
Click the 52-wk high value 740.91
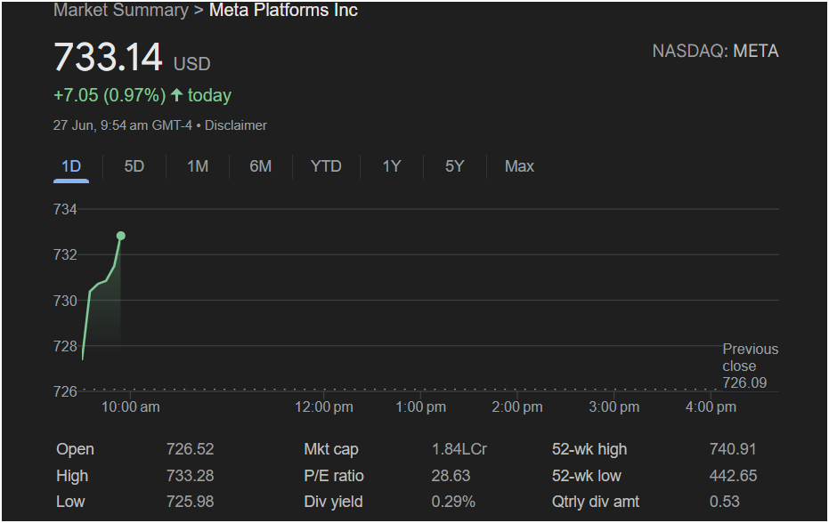(733, 449)
